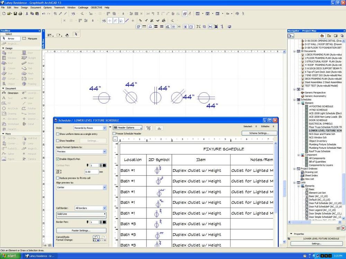Open the Style dropdown Records by Rows

pos(90,128)
